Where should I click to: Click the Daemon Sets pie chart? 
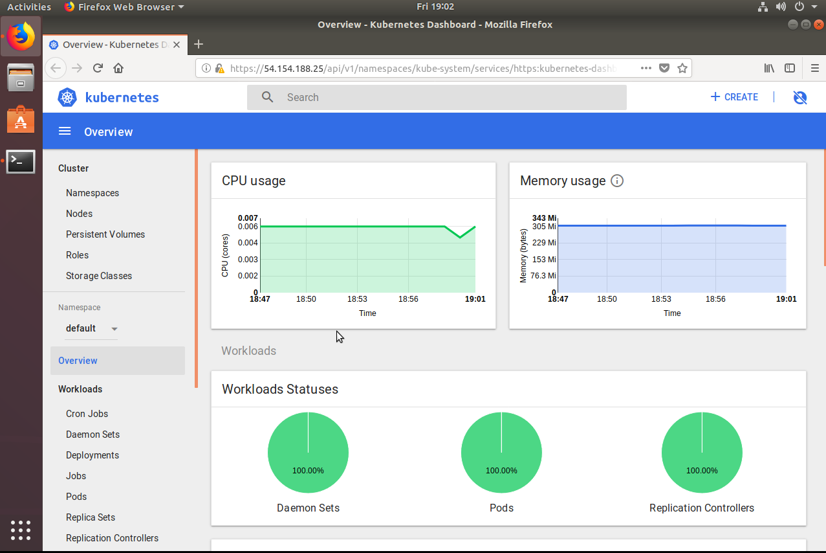(x=308, y=453)
